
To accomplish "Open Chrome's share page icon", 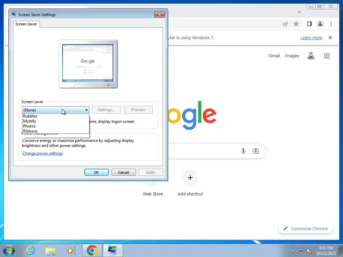I will [285, 24].
